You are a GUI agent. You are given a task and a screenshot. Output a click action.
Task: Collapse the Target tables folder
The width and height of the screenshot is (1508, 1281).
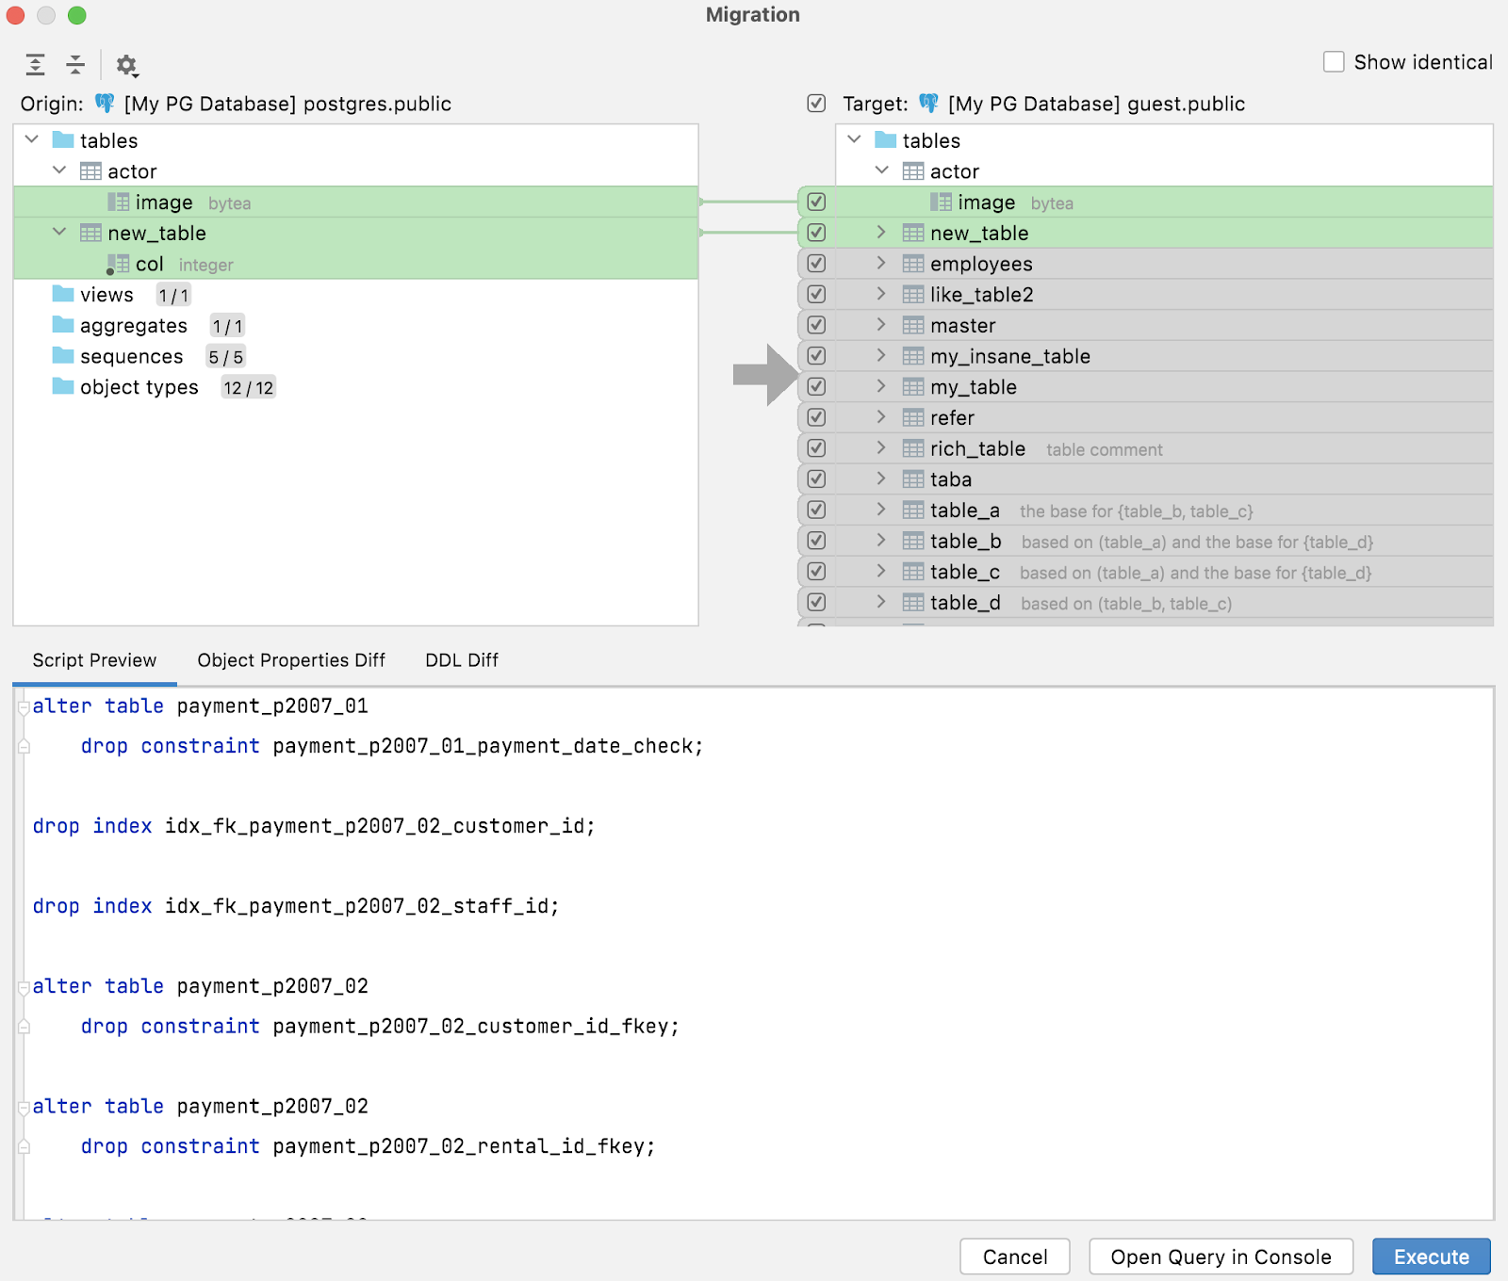coord(854,139)
